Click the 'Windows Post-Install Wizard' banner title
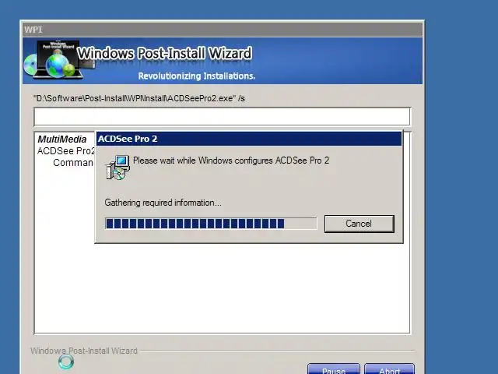This screenshot has width=498, height=374. (164, 53)
